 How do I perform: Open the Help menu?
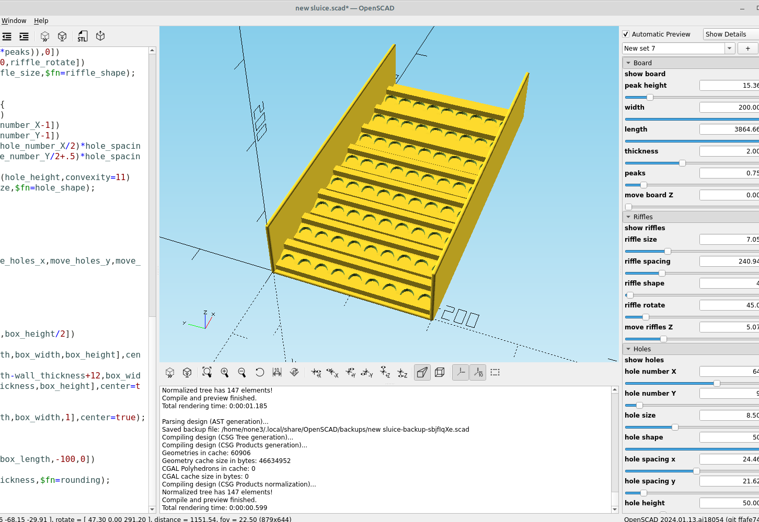[x=41, y=21]
